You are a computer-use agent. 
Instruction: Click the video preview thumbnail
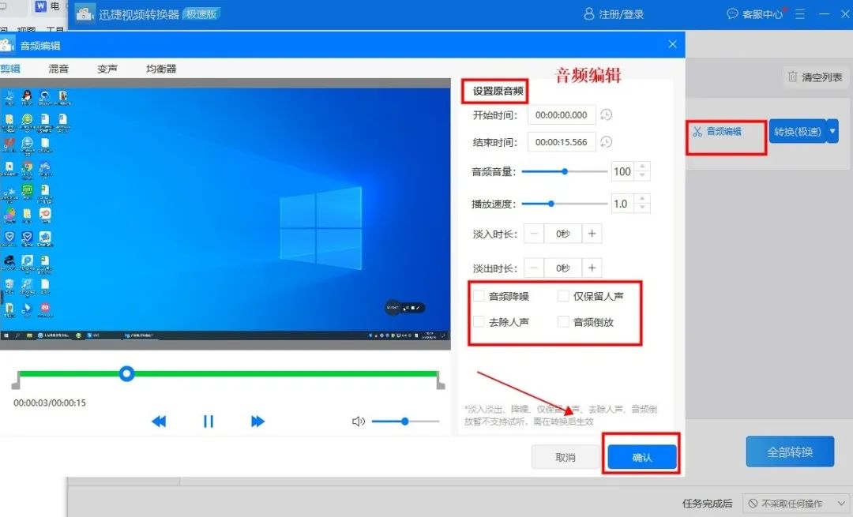coord(225,214)
